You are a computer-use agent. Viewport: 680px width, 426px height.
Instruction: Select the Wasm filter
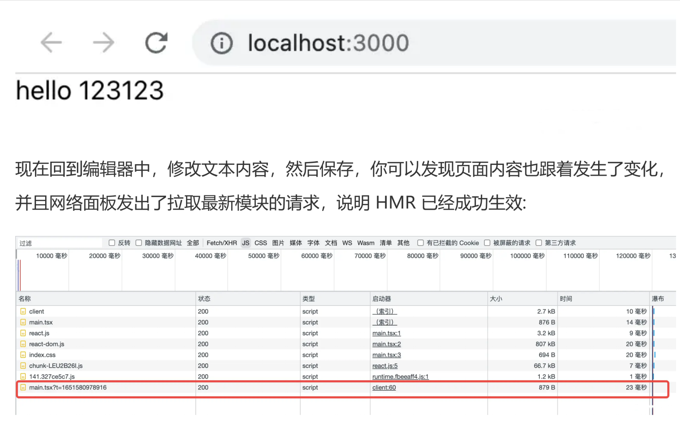tap(366, 243)
